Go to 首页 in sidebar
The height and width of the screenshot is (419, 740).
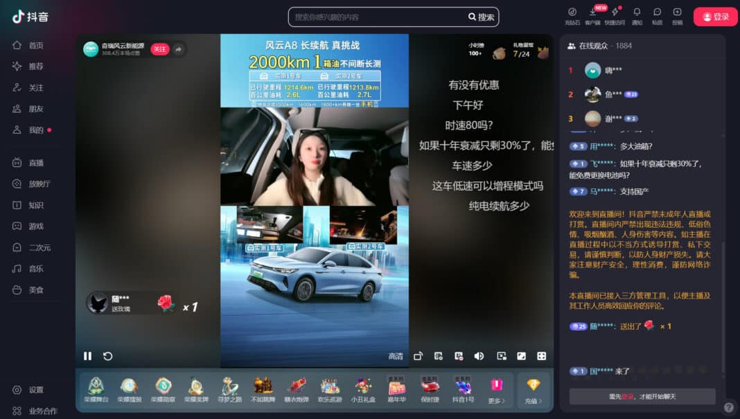point(28,45)
